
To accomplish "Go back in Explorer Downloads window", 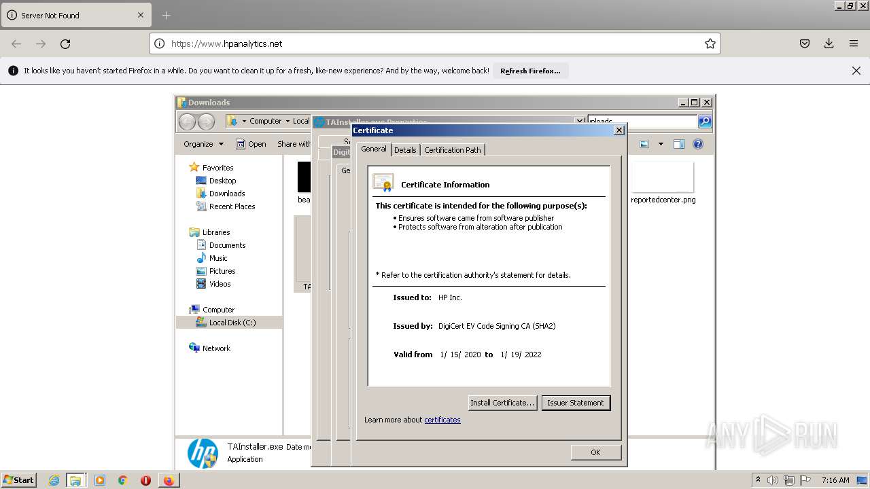I will 187,122.
